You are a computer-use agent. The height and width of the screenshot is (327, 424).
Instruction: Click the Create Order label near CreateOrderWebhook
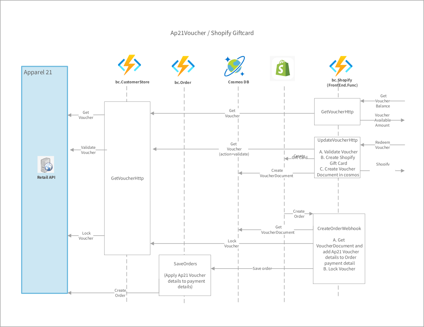(299, 214)
